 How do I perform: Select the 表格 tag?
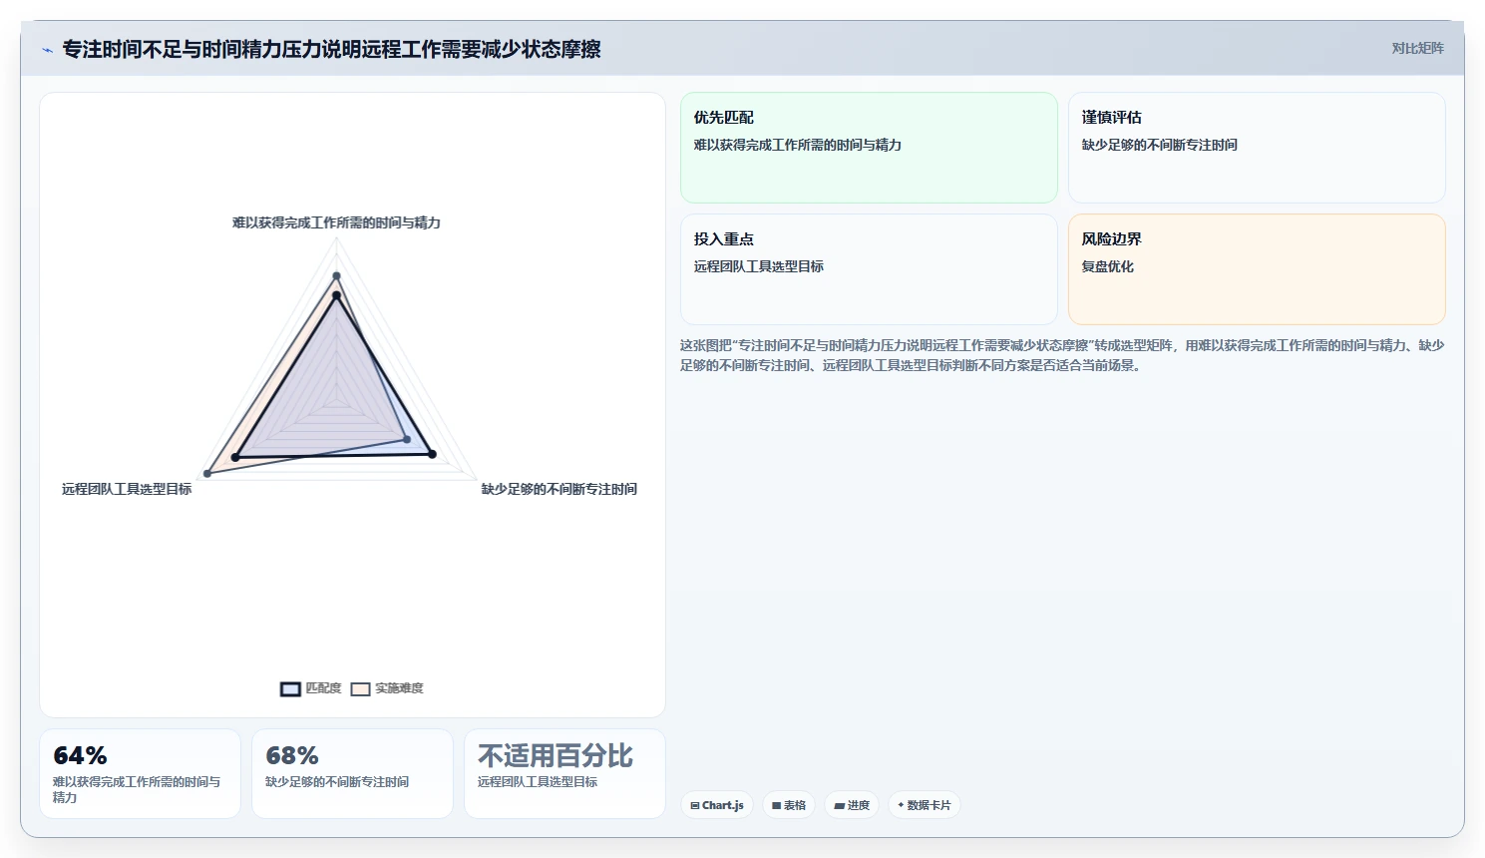click(789, 805)
